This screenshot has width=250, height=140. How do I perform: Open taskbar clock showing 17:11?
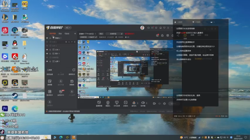[238, 137]
